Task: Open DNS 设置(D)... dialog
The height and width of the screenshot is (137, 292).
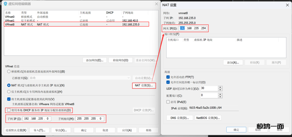Action: 179,118
